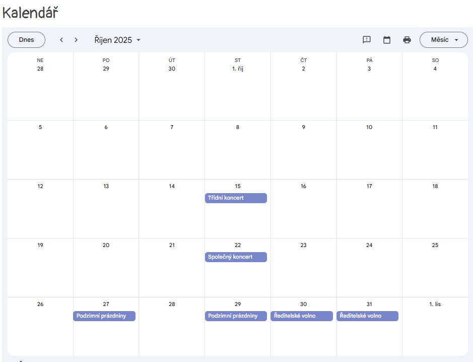Open Ředitelské volno event on Friday 31
The height and width of the screenshot is (362, 473).
pyautogui.click(x=367, y=316)
